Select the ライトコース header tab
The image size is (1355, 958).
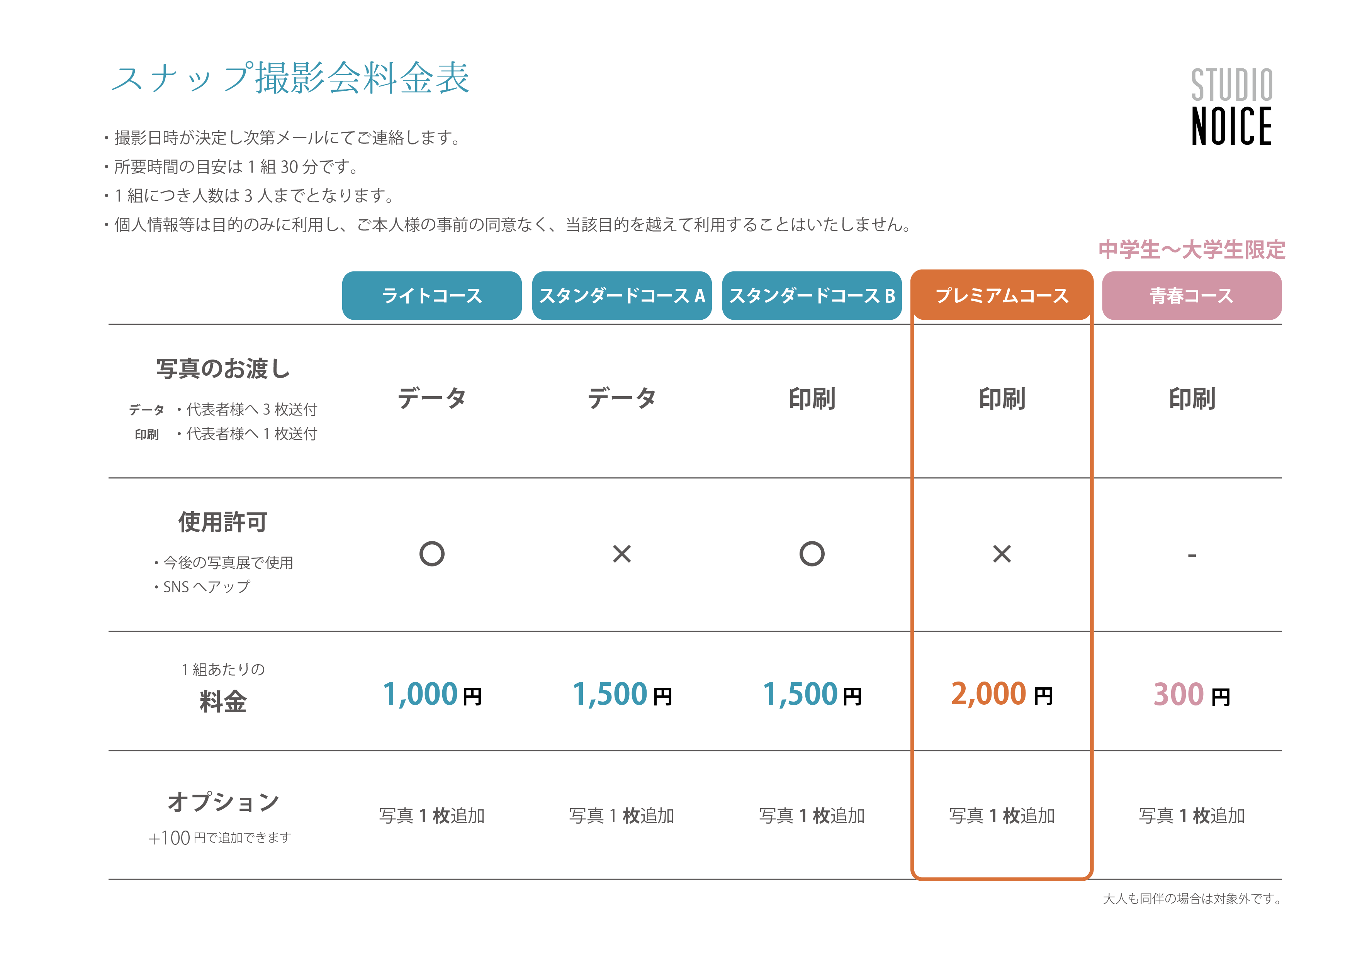pyautogui.click(x=431, y=295)
